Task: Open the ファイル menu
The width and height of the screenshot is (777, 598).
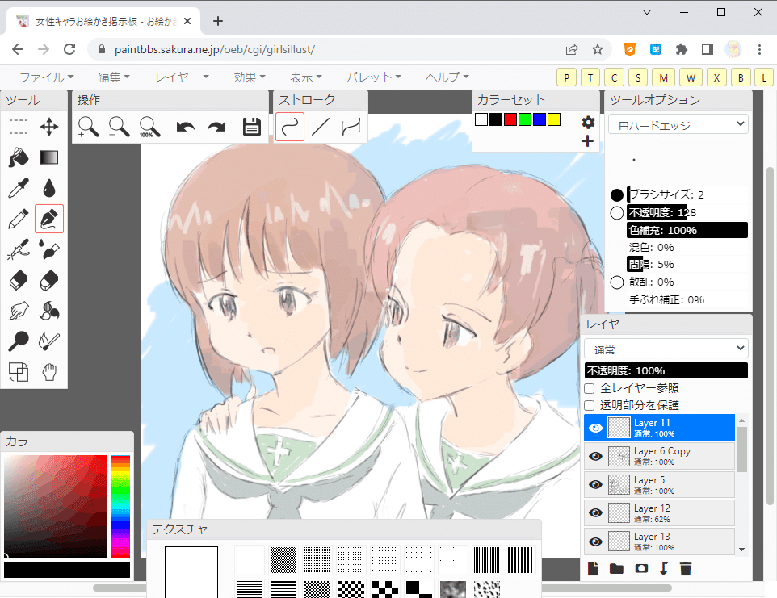Action: pos(47,77)
